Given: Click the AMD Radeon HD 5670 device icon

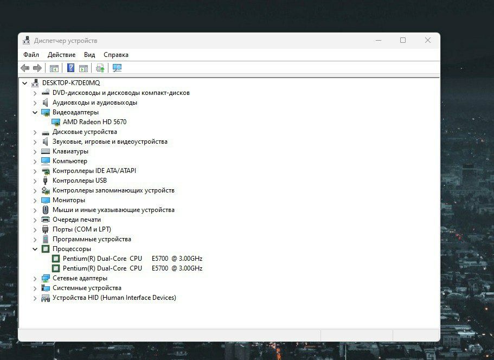Looking at the screenshot, I should (x=56, y=122).
